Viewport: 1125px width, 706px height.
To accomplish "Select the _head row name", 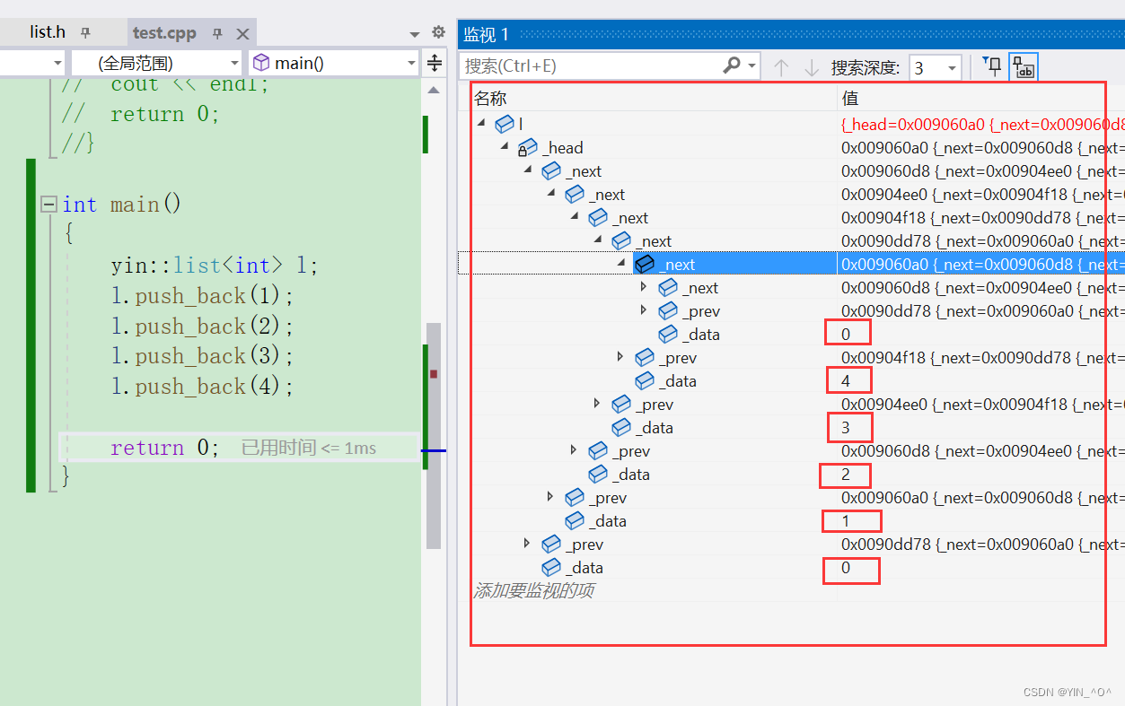I will click(x=563, y=148).
